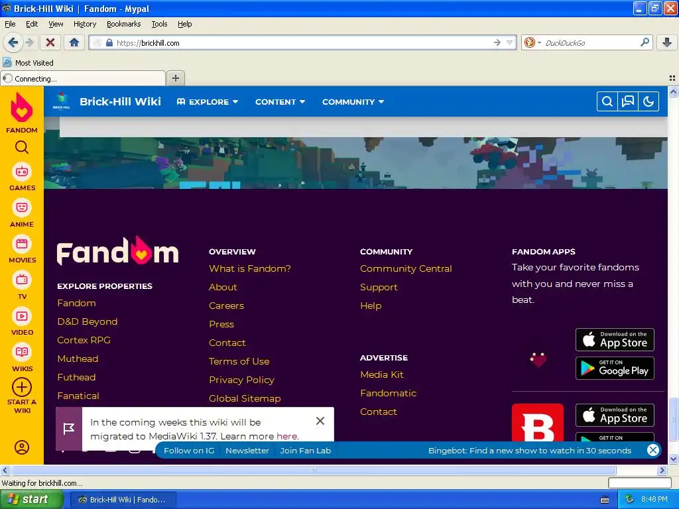Open the What is Fandom? link
Screen dimensions: 679x509
(x=250, y=268)
